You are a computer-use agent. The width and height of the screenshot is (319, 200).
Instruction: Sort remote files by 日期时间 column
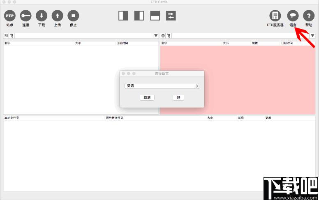pyautogui.click(x=287, y=43)
